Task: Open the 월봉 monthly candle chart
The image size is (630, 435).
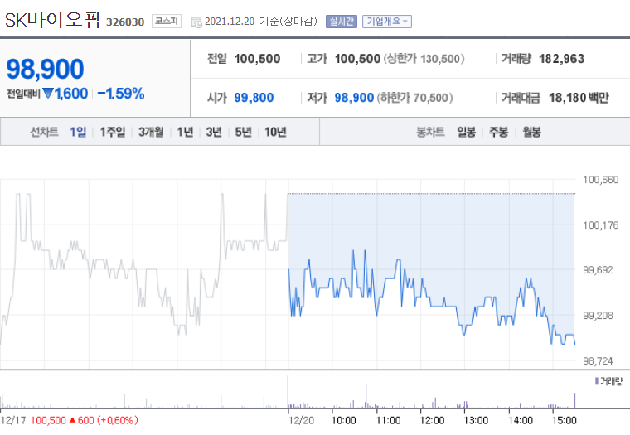Action: click(x=531, y=132)
